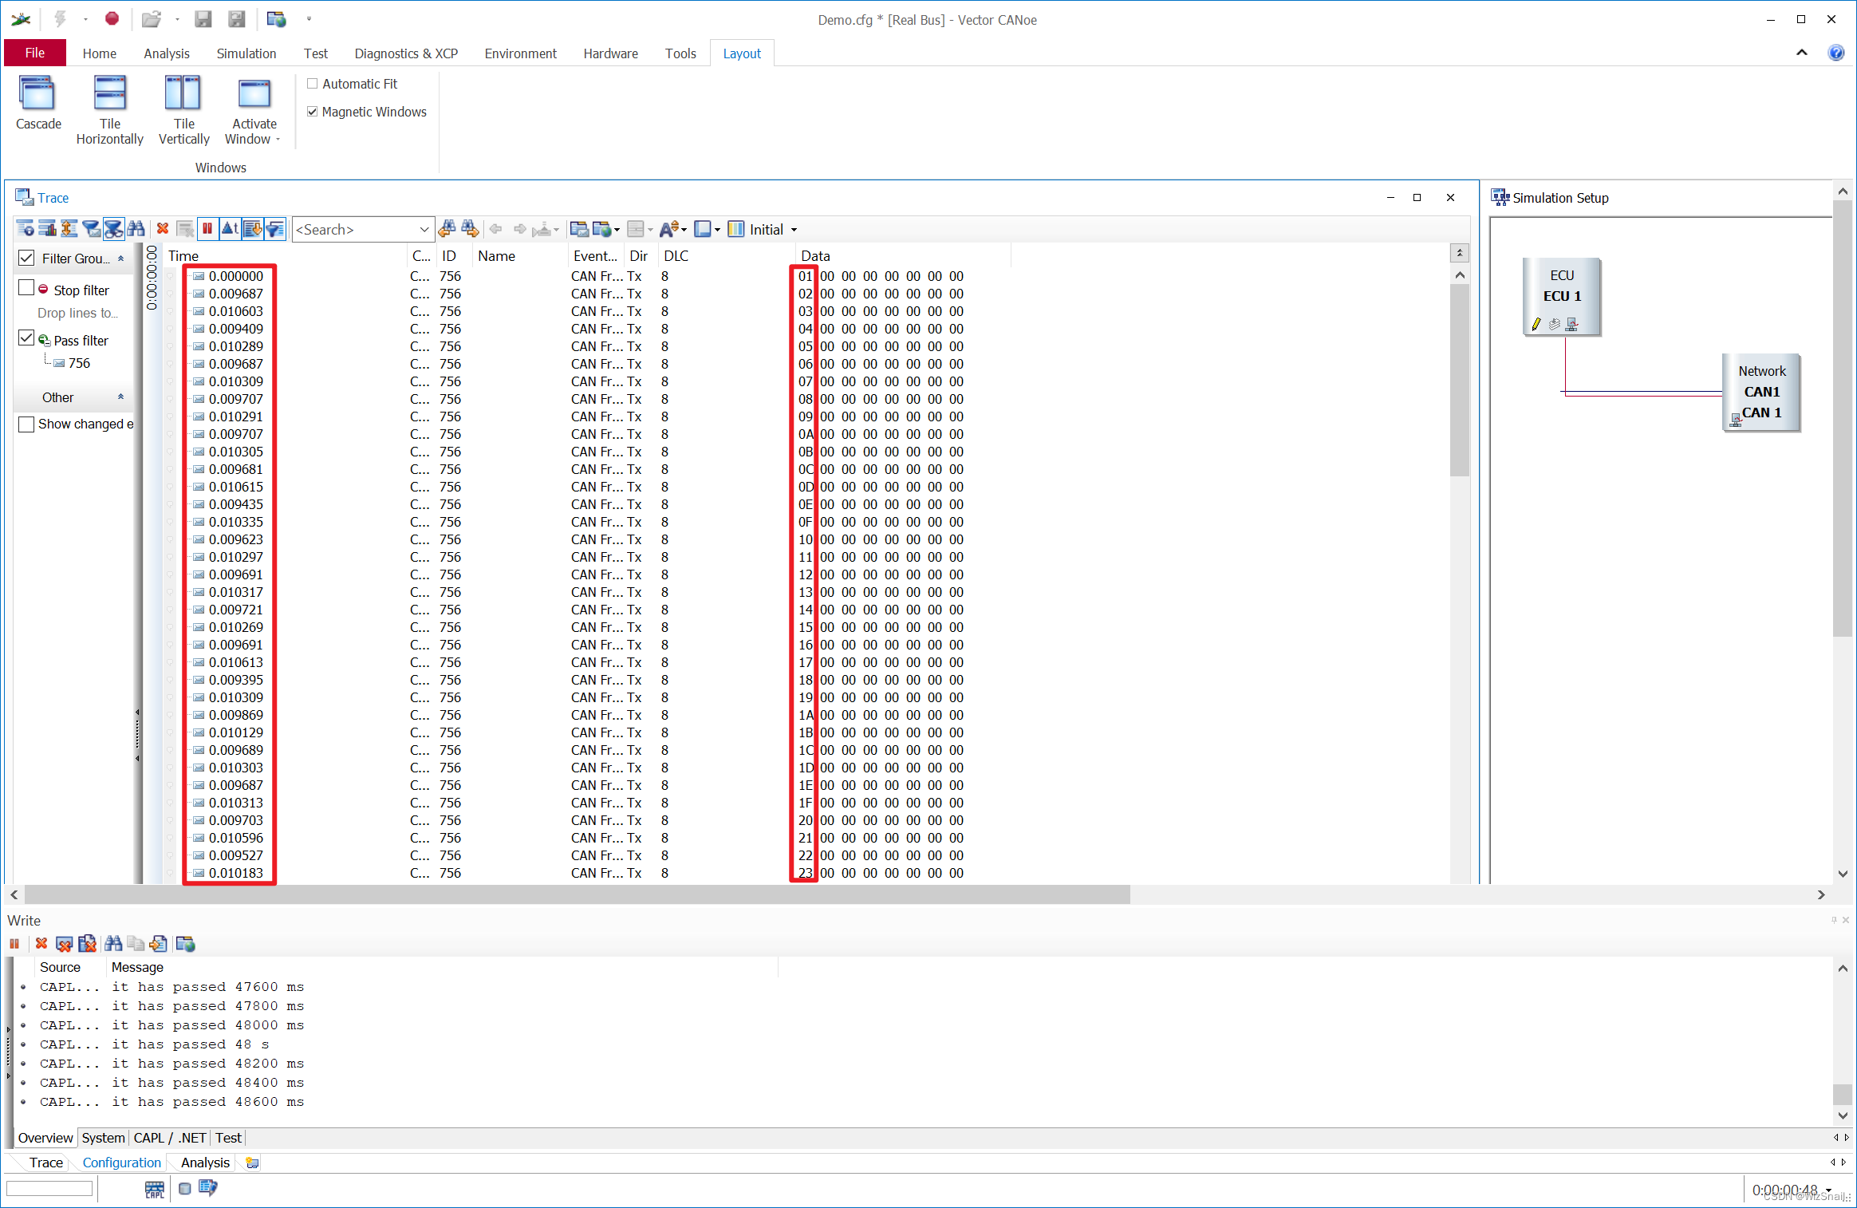Stop measurement with red circle icon

(112, 18)
